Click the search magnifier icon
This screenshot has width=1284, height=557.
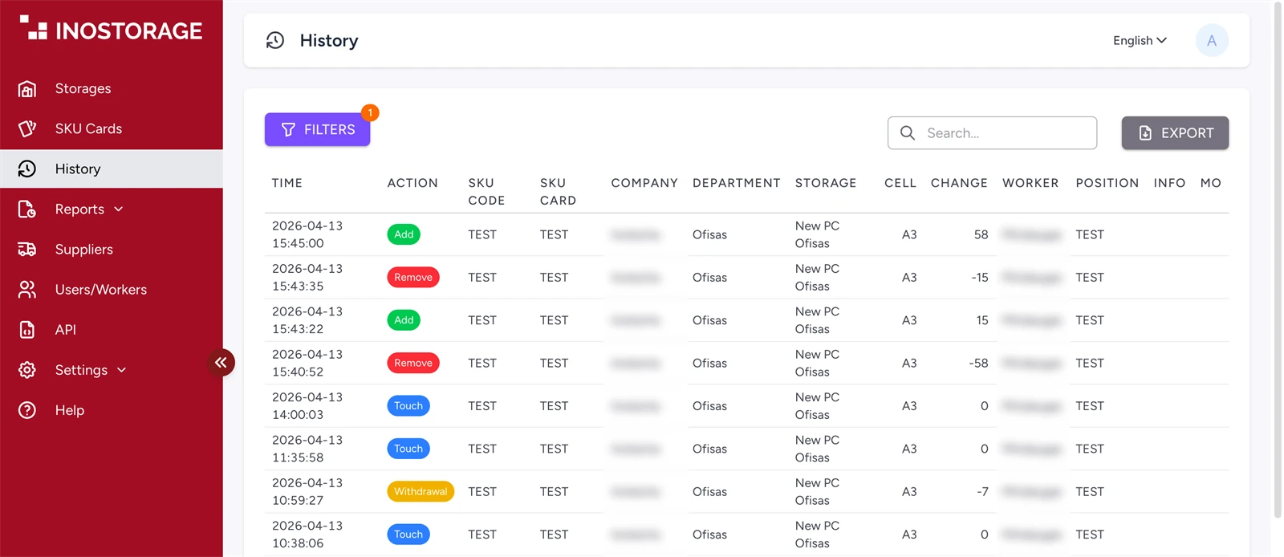click(x=908, y=133)
